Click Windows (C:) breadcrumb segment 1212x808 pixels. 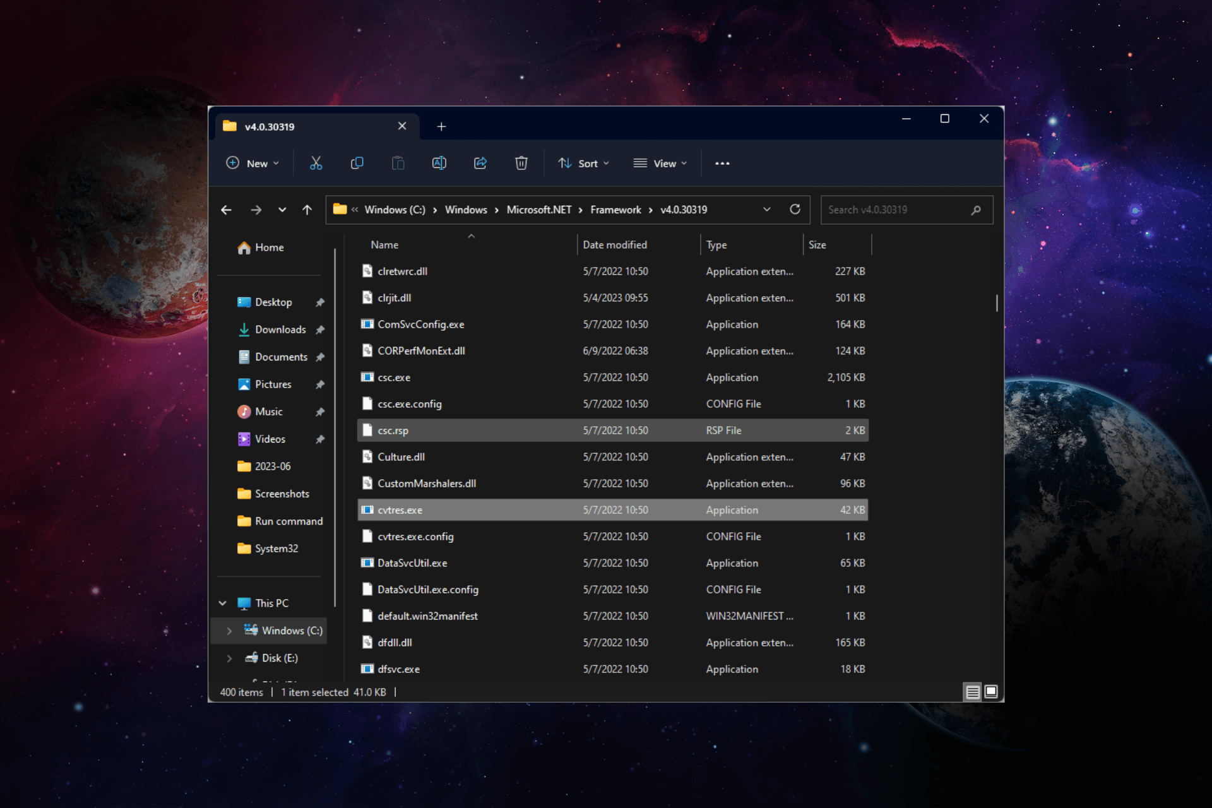pos(395,210)
